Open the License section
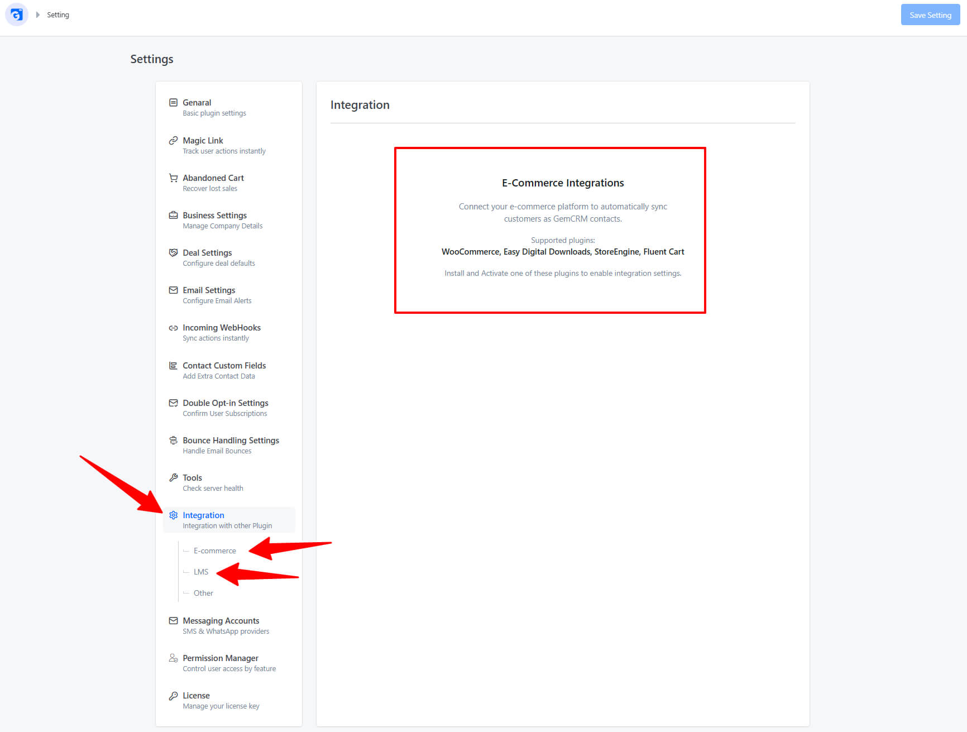The image size is (967, 732). point(229,701)
